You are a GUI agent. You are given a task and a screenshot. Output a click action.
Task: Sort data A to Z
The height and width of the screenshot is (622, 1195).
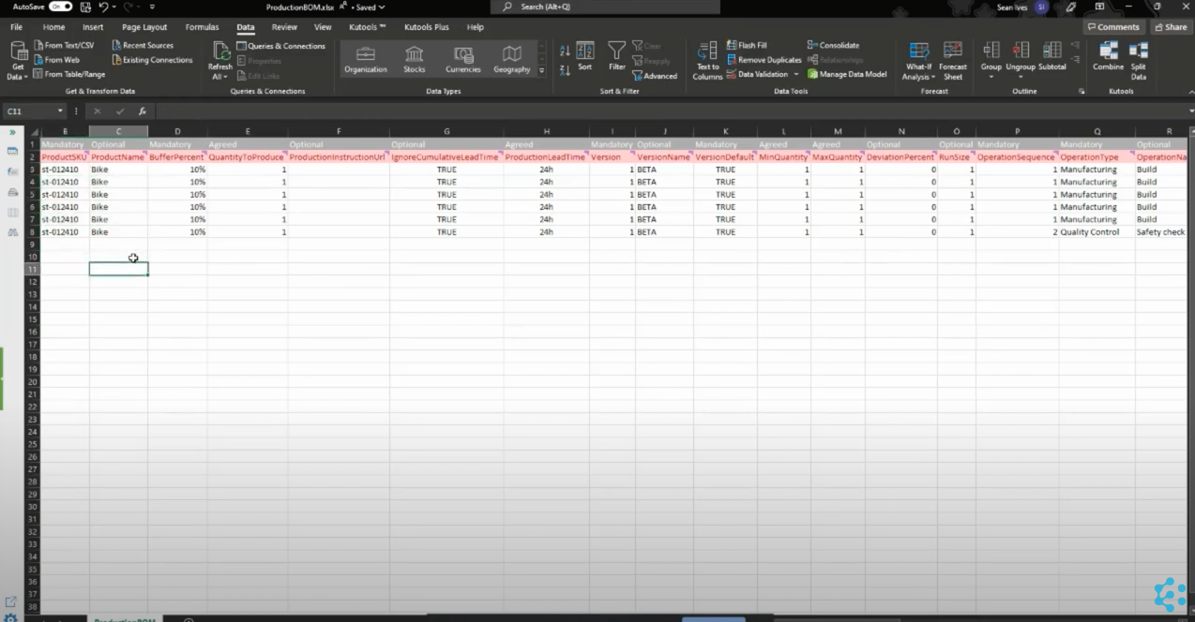coord(564,50)
